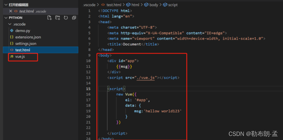Click the file icon before test.html breadcrumb
Viewport: 283px width, 140px height.
[x=103, y=5]
